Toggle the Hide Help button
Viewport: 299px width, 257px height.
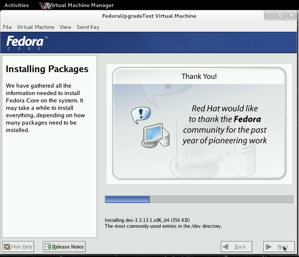pos(18,247)
